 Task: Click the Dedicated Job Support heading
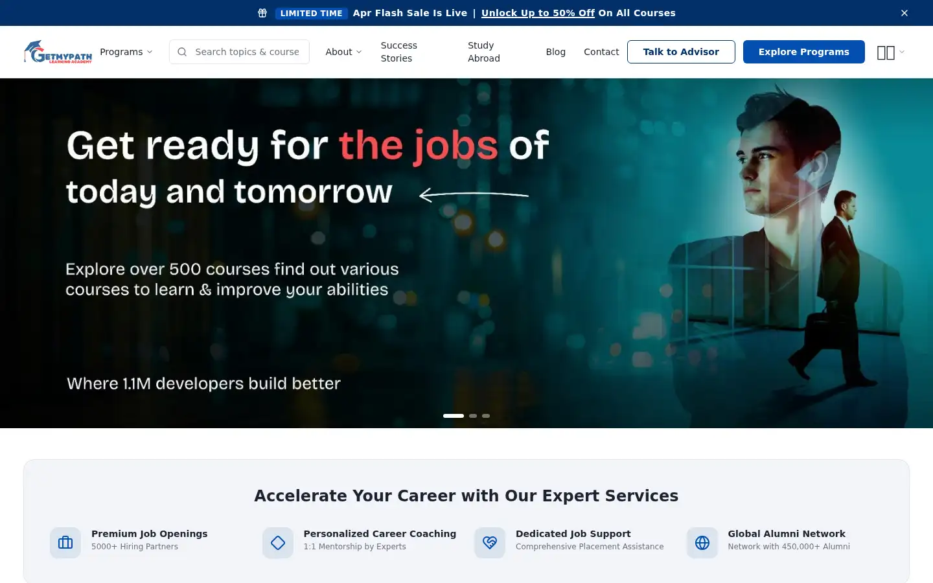tap(573, 534)
